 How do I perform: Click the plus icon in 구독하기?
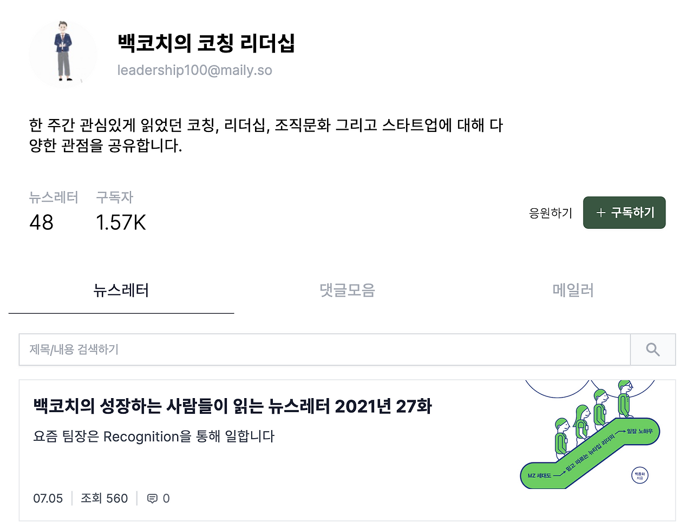click(x=600, y=213)
